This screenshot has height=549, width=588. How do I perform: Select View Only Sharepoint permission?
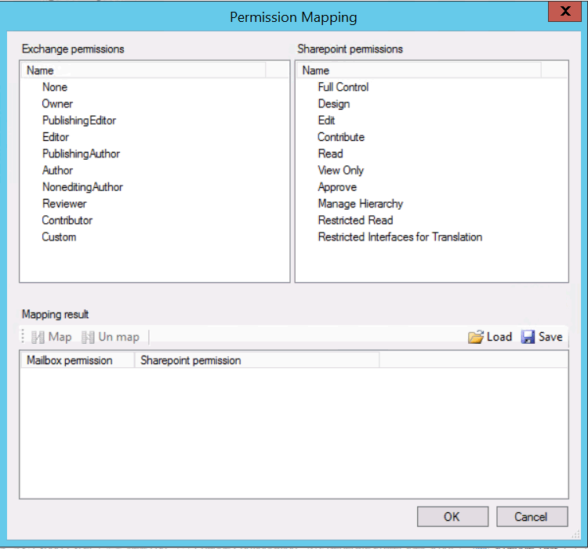[341, 171]
